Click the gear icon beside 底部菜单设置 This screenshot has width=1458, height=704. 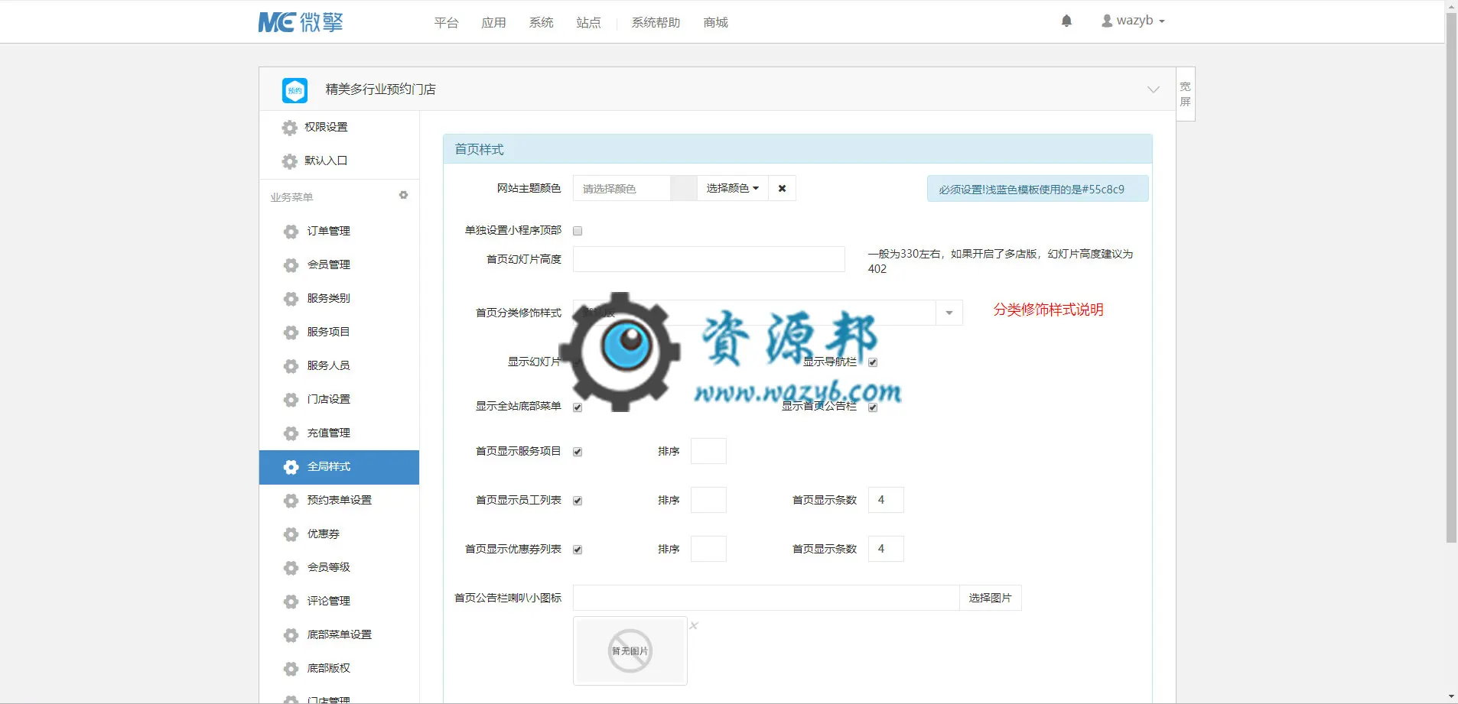pyautogui.click(x=291, y=635)
